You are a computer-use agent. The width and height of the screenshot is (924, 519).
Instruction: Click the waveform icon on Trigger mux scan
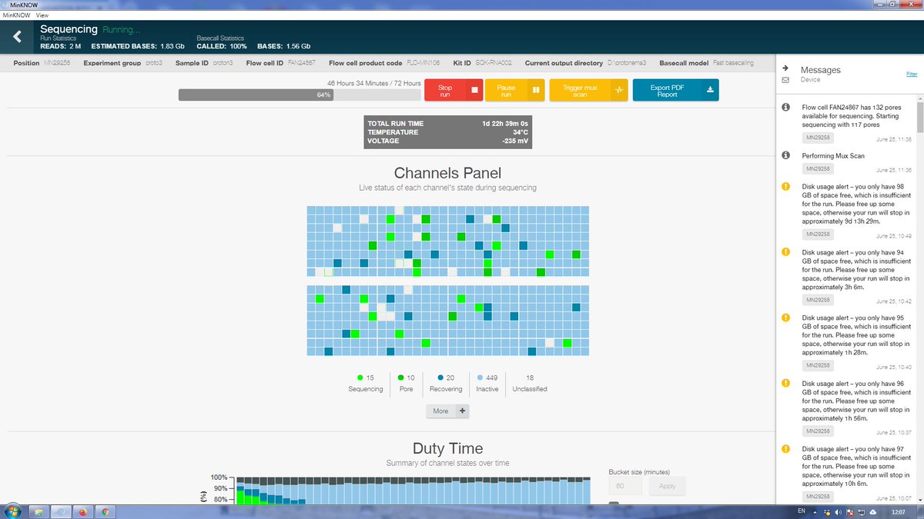(x=621, y=90)
